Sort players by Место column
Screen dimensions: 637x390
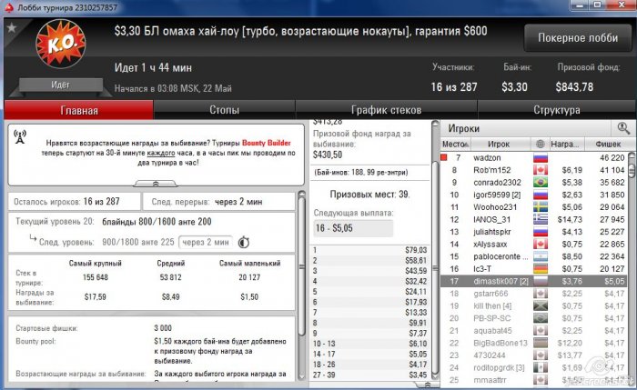tap(455, 144)
